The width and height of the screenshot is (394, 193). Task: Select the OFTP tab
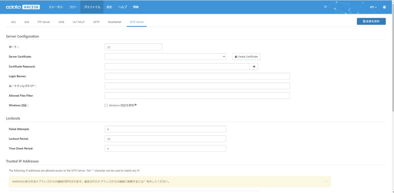click(x=96, y=22)
